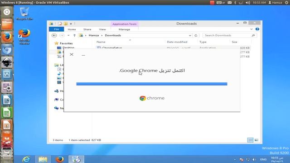The image size is (290, 163).
Task: Open the system monitor launcher icon
Action: (x=7, y=74)
